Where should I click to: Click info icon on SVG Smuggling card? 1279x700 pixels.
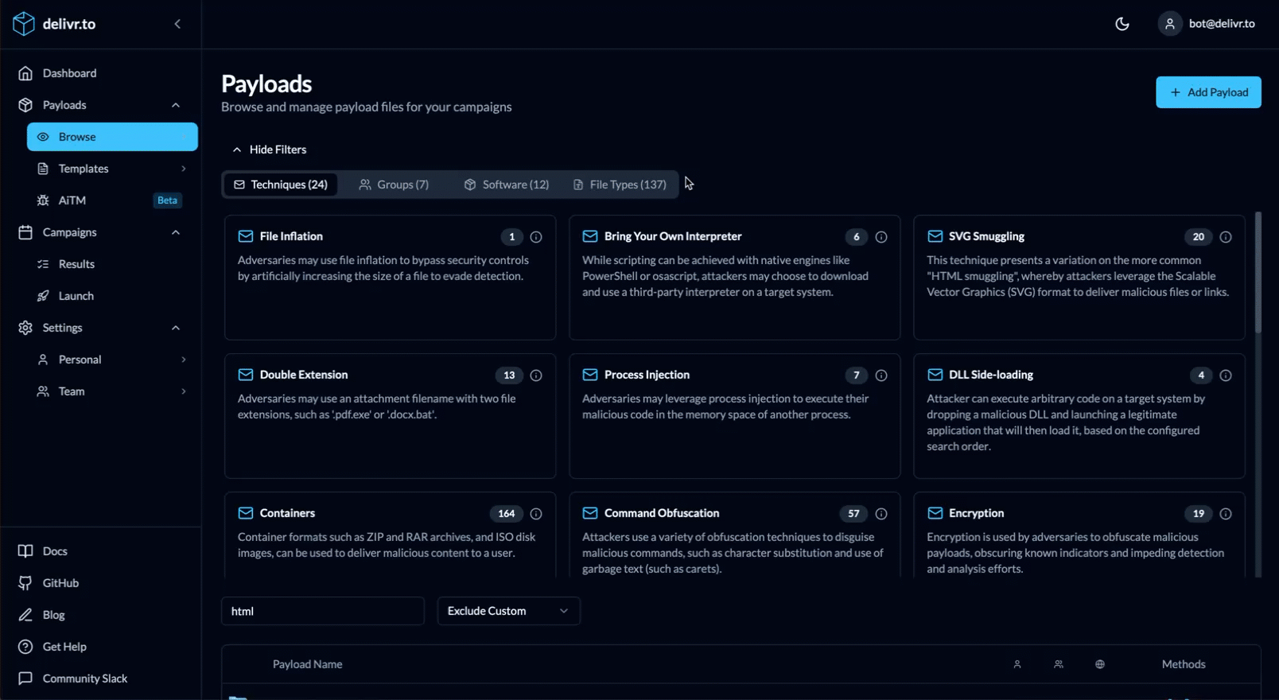pyautogui.click(x=1225, y=237)
